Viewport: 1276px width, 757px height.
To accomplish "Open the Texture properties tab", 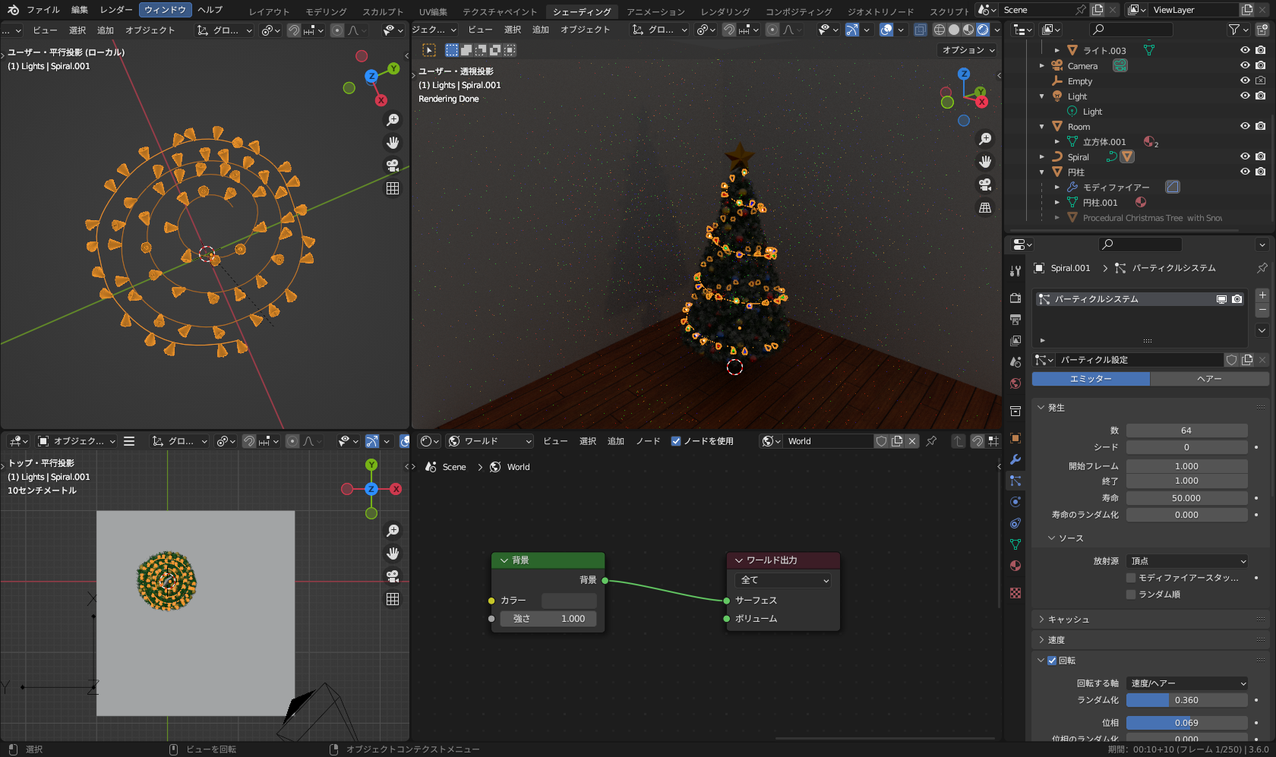I will click(1015, 593).
